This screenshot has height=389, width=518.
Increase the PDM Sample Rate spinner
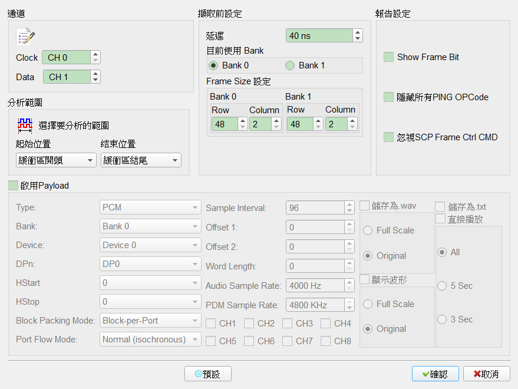point(349,302)
